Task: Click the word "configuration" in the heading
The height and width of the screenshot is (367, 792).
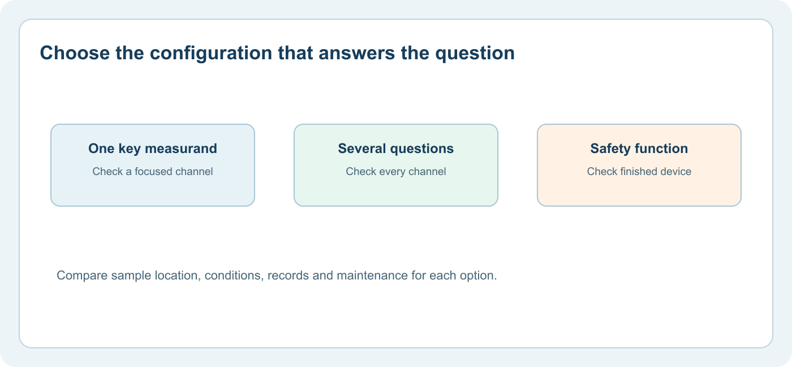Action: click(210, 54)
